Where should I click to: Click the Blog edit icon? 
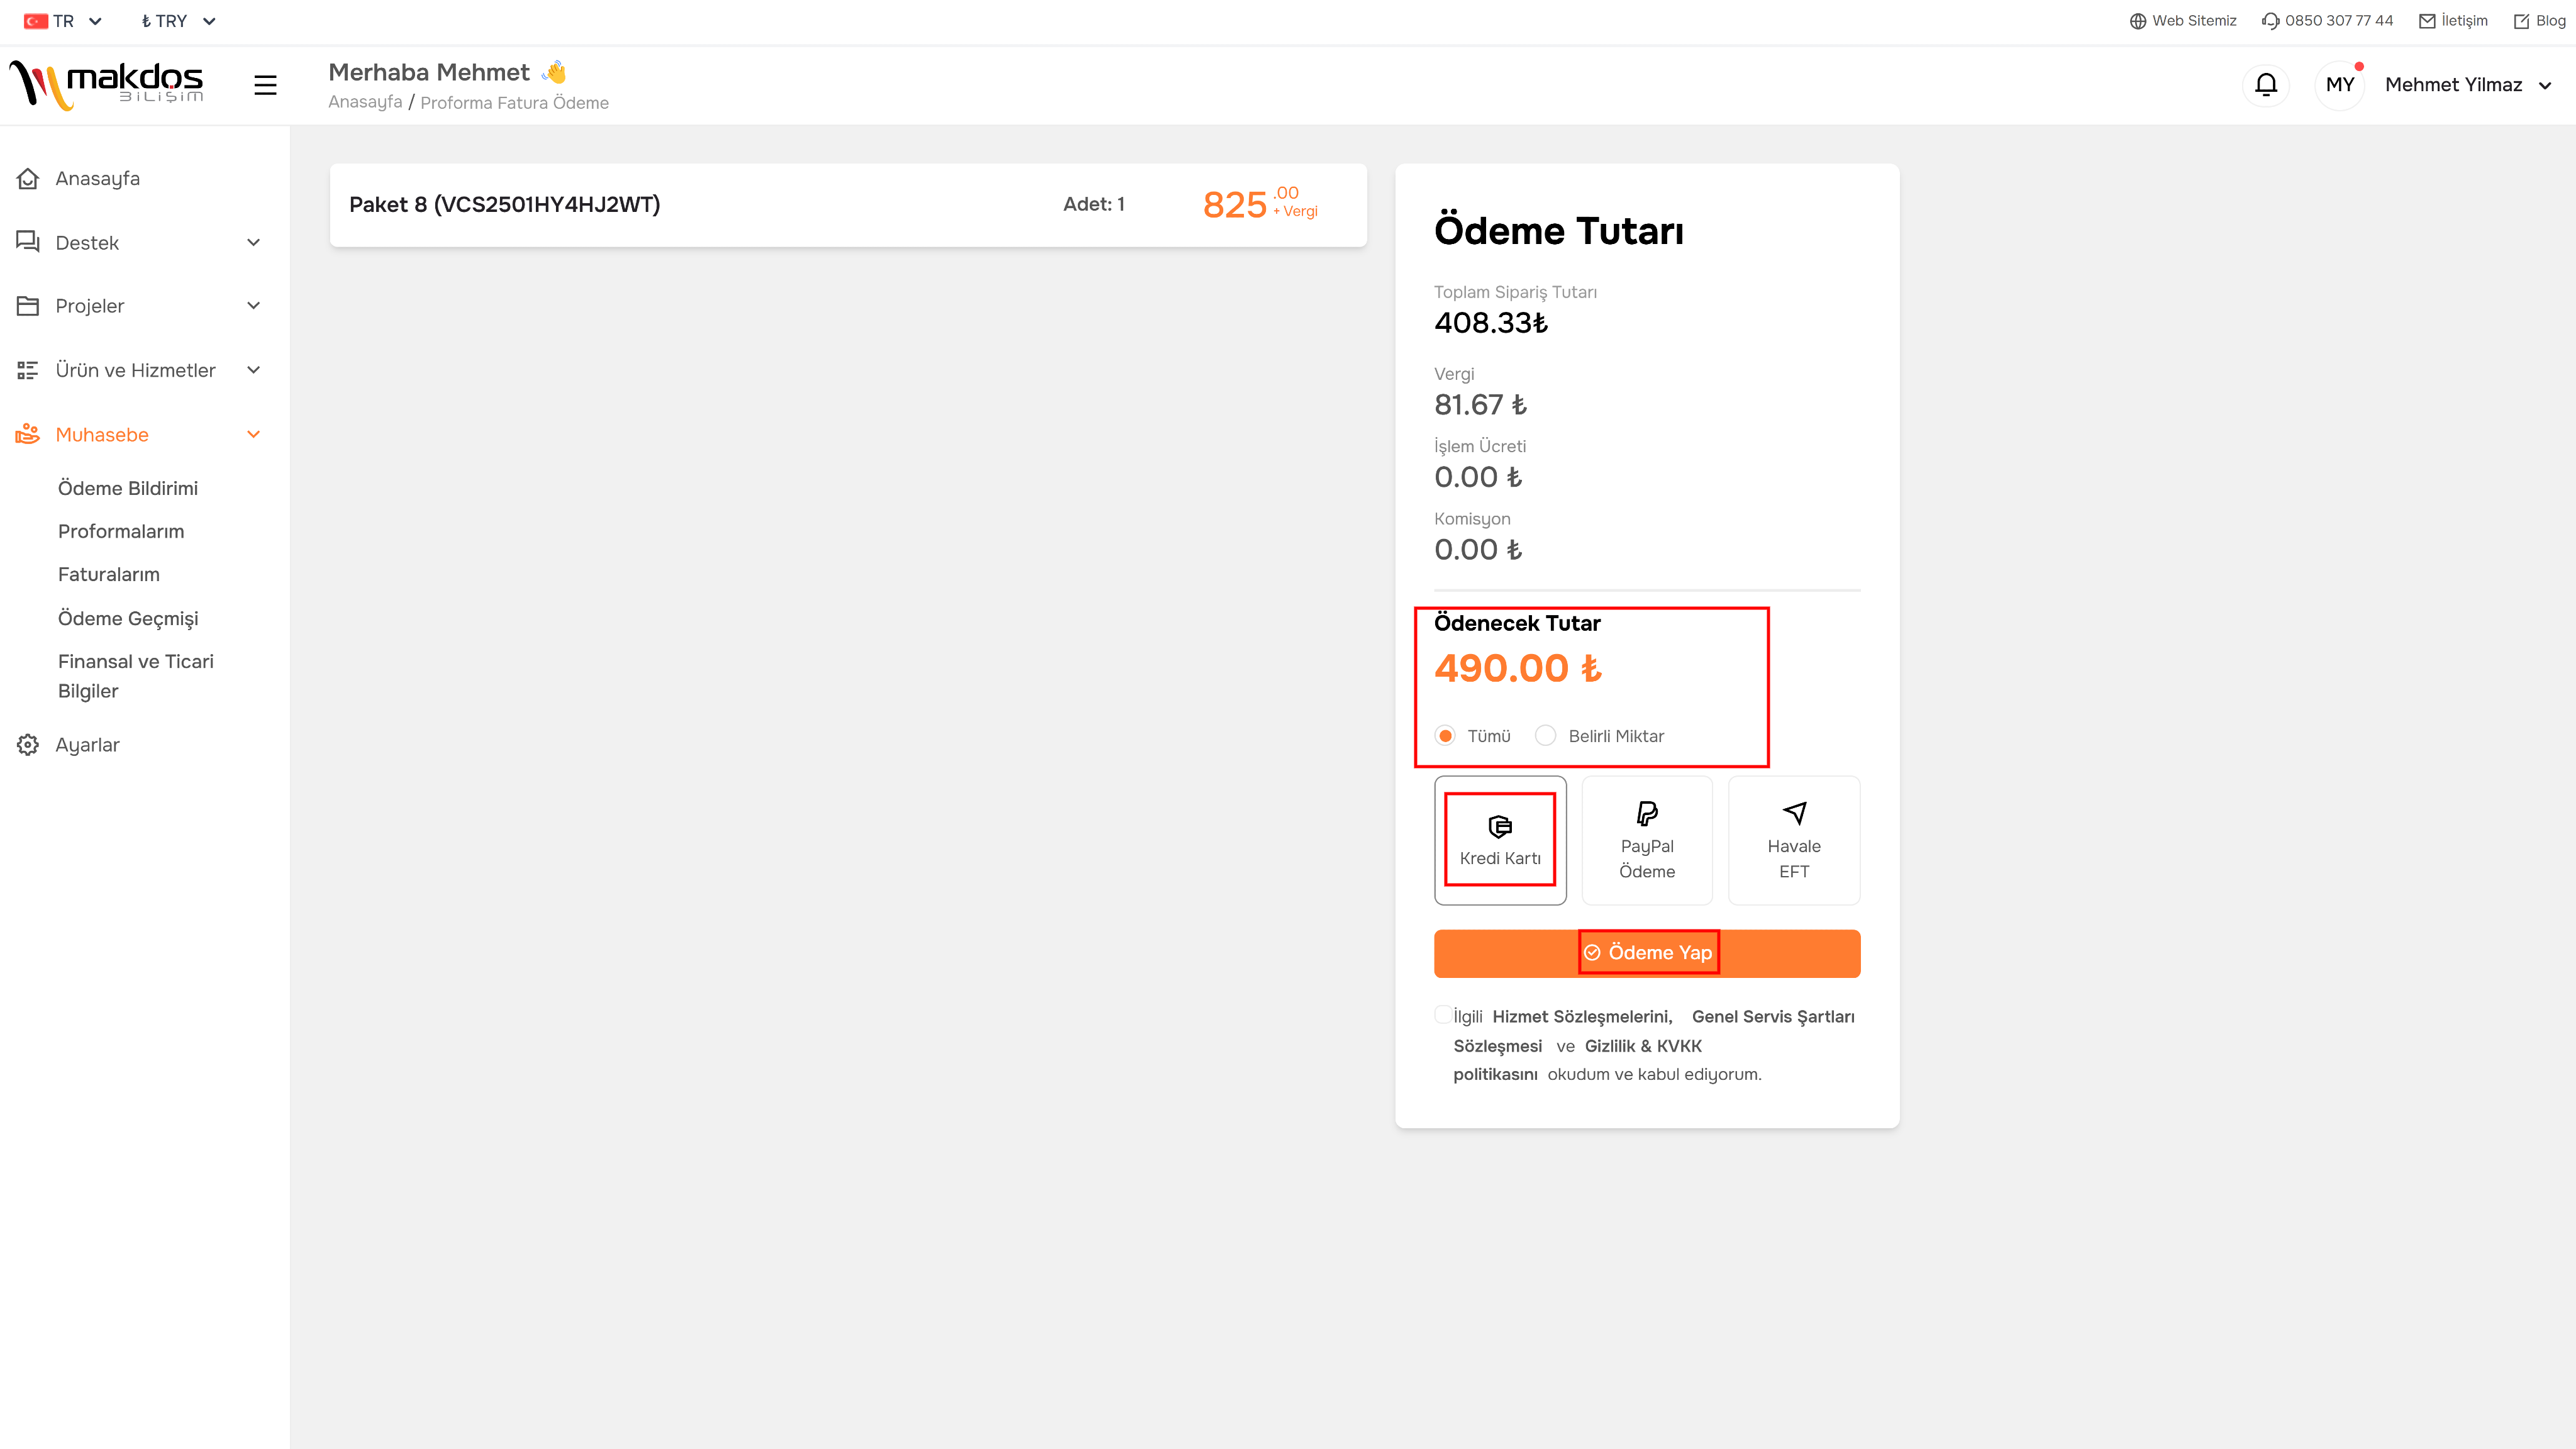[2521, 21]
